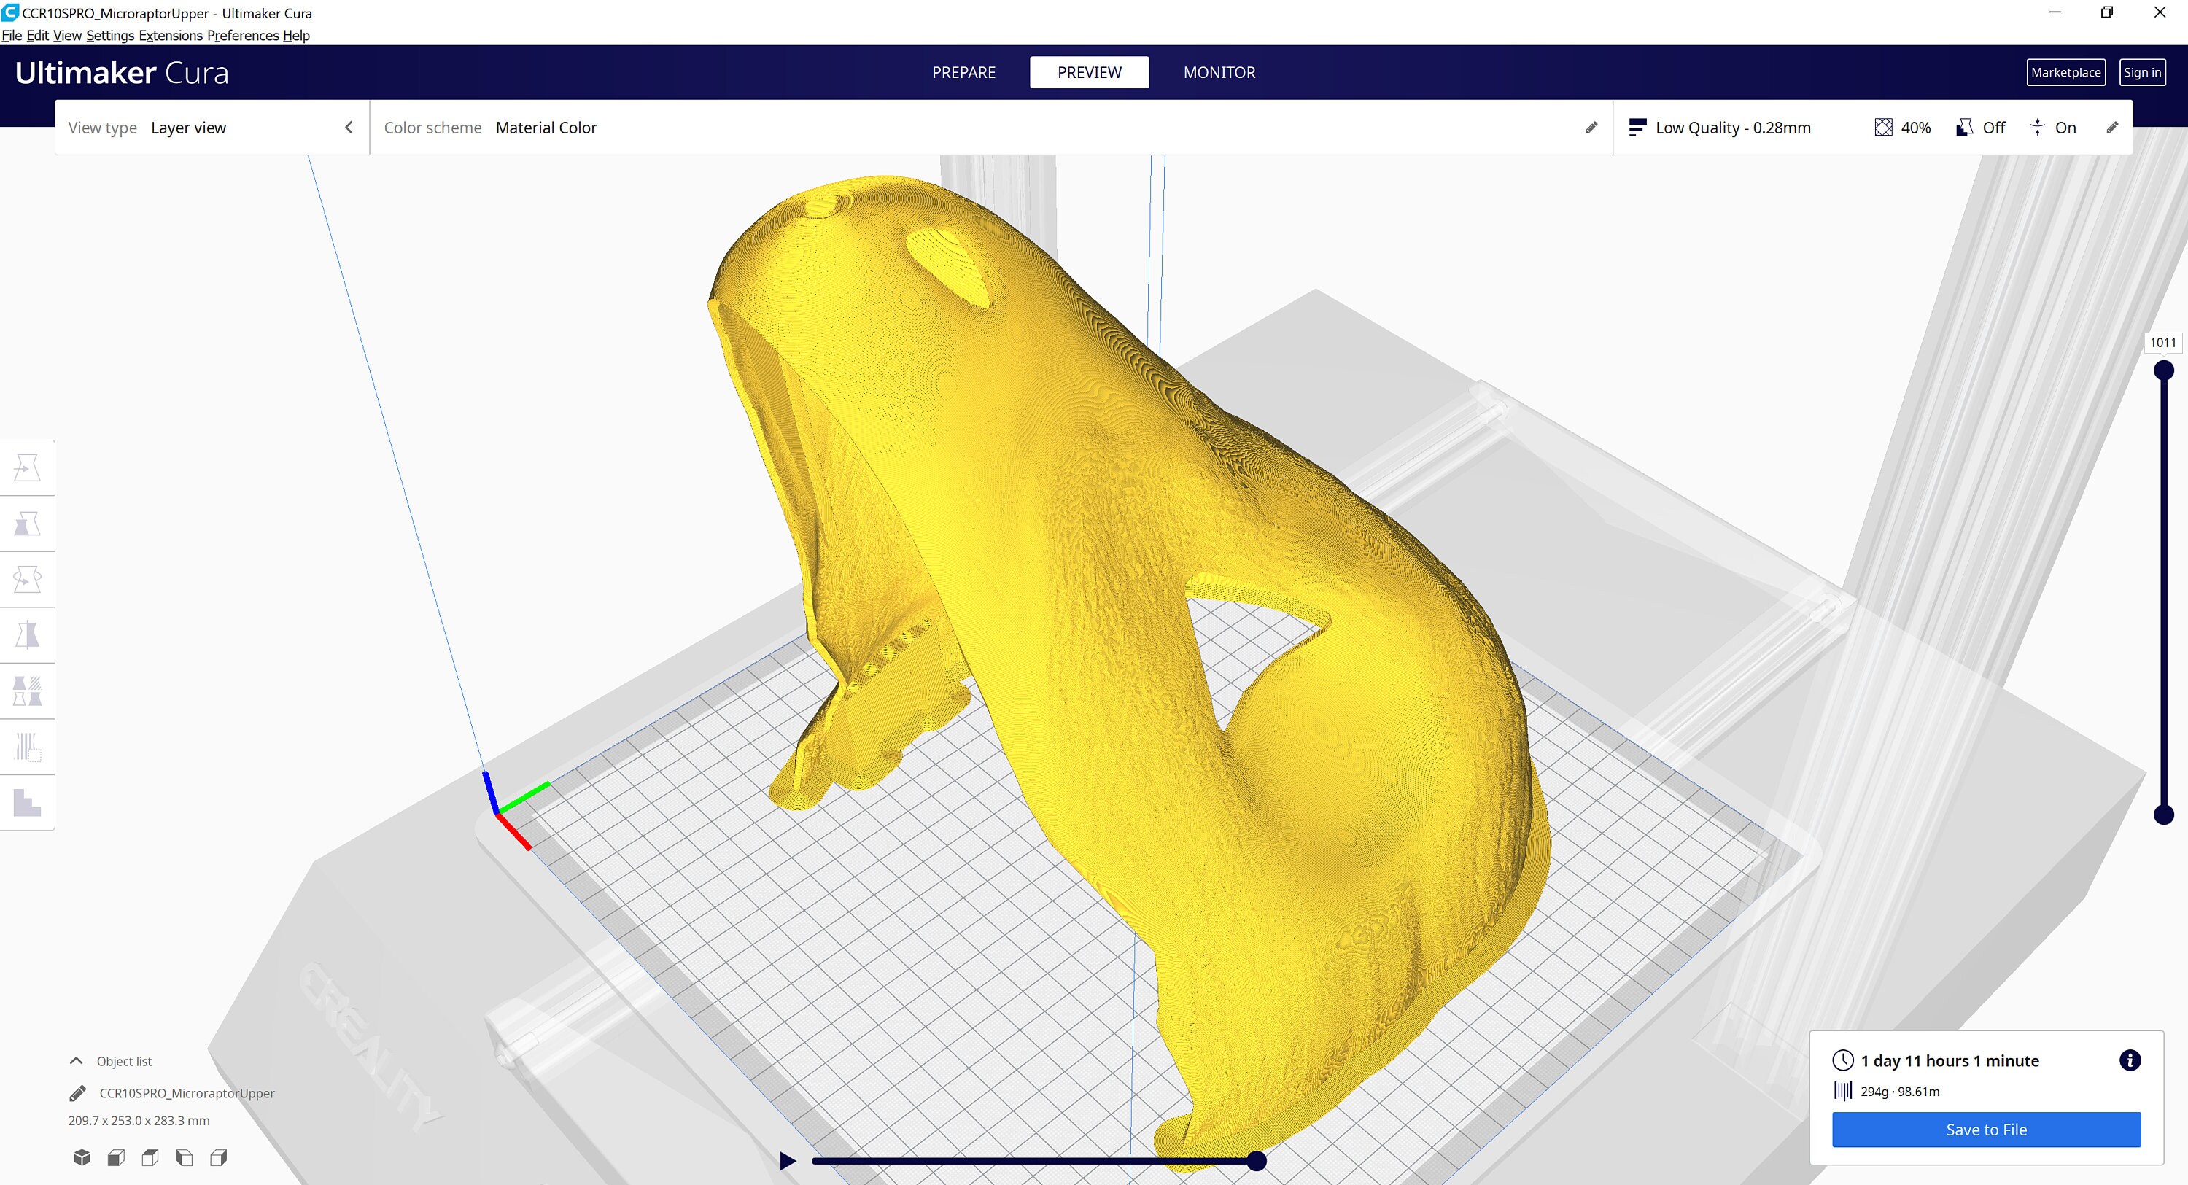The height and width of the screenshot is (1185, 2188).
Task: Open the Preferences menu
Action: click(243, 36)
